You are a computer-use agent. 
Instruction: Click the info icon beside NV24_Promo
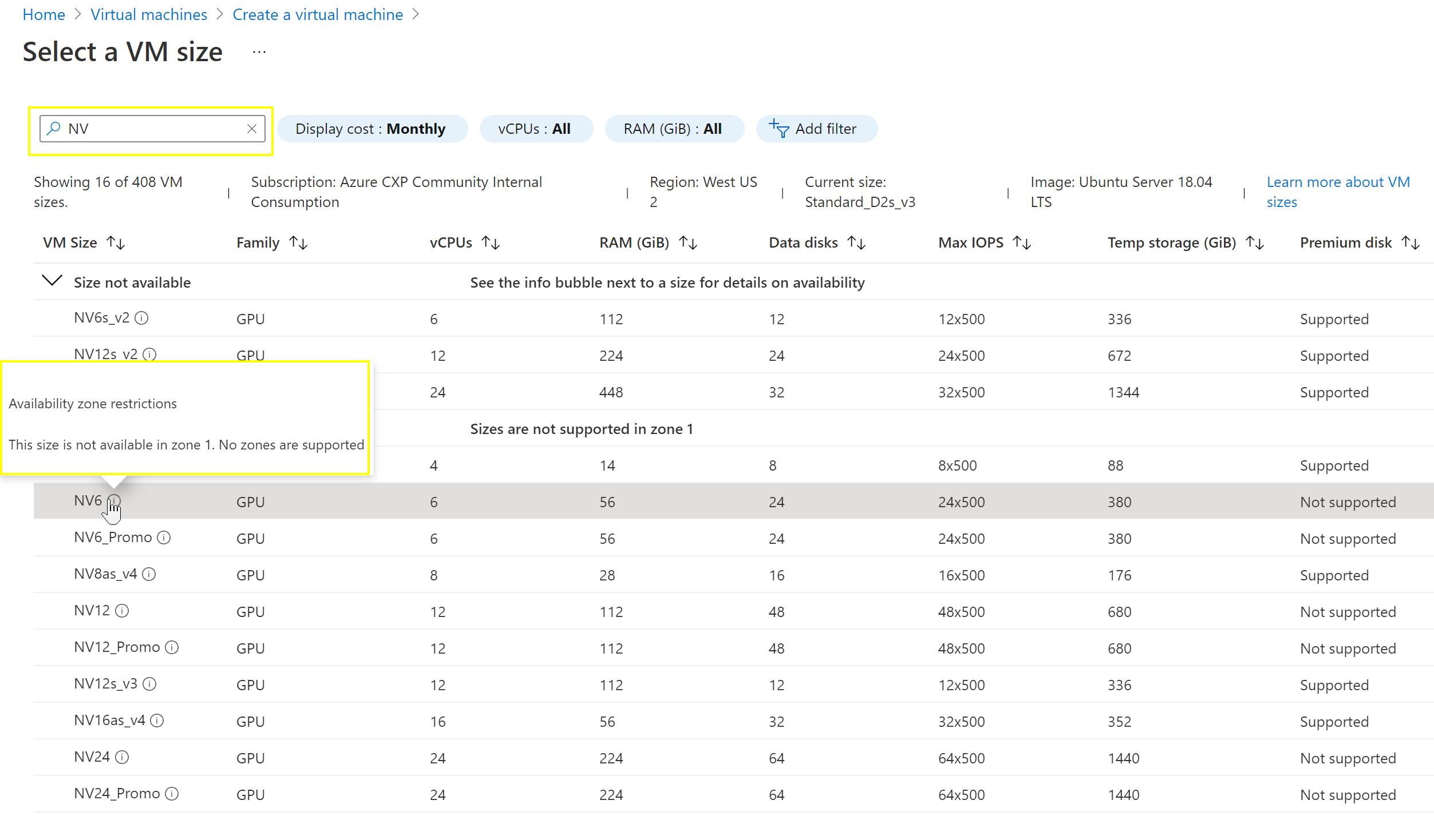171,793
